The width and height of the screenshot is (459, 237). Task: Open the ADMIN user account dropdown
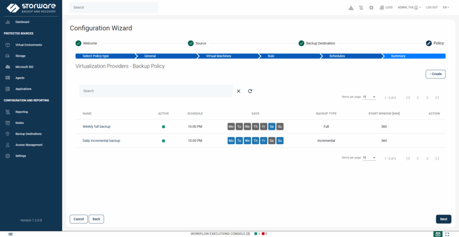pyautogui.click(x=409, y=8)
